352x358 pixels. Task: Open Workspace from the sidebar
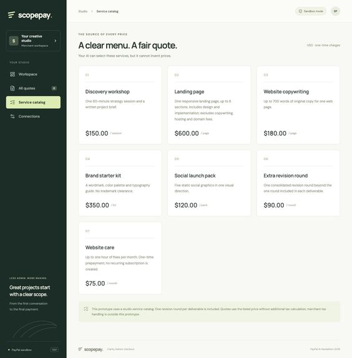point(33,74)
